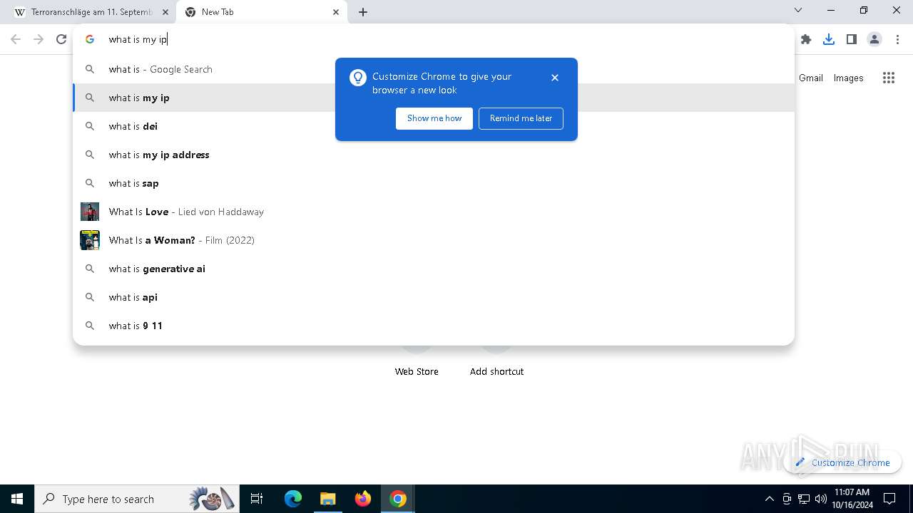Expand the tab search chevron
Viewport: 913px width, 513px height.
(798, 10)
